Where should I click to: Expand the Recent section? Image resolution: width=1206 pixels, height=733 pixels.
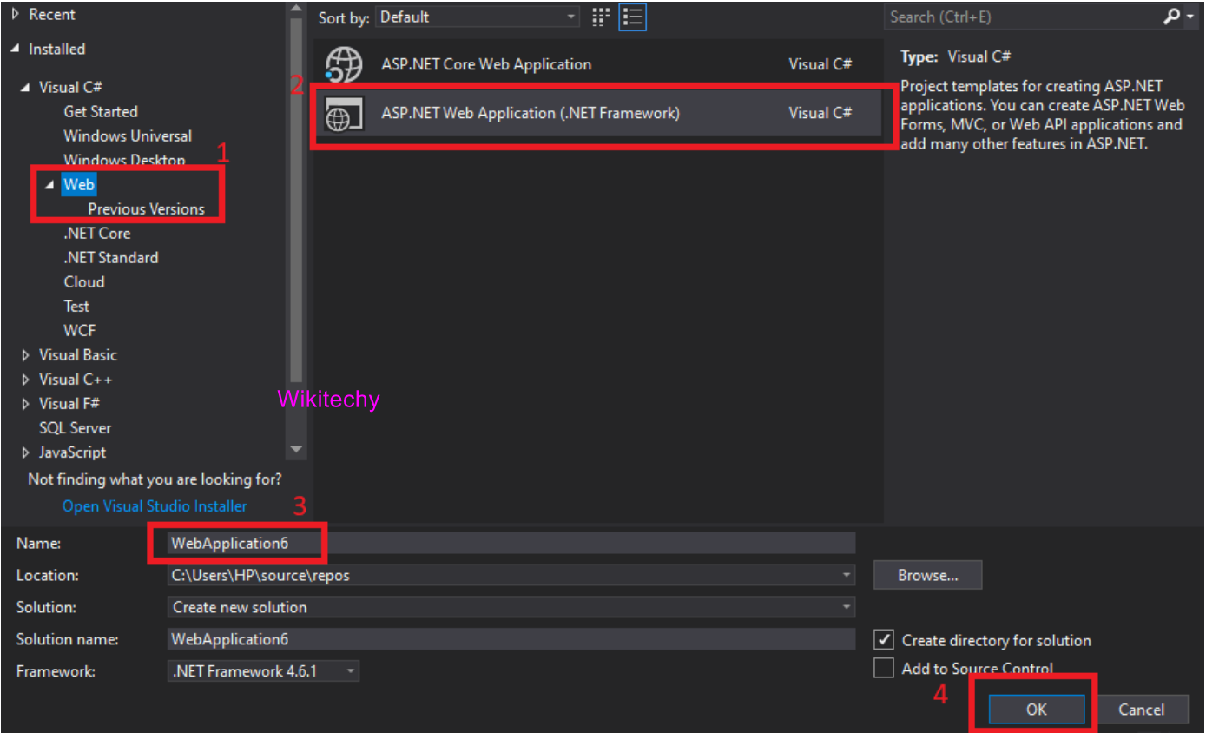(x=15, y=15)
